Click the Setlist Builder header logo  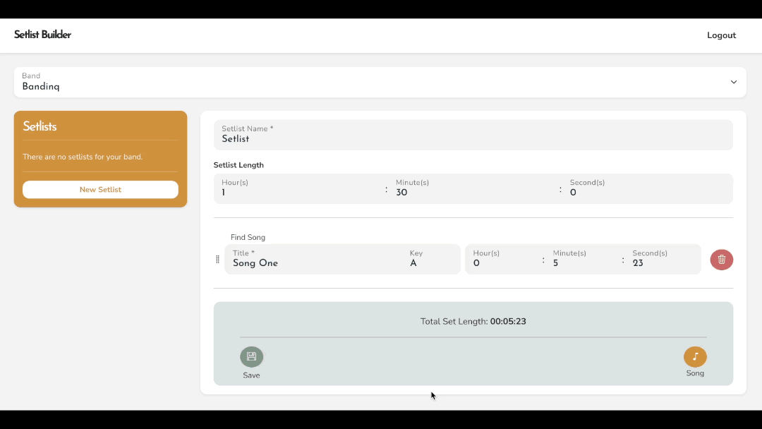42,35
